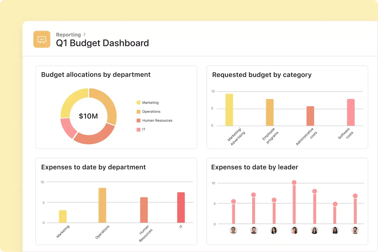
Task: Select the Marketing legend color square
Action: tap(138, 103)
